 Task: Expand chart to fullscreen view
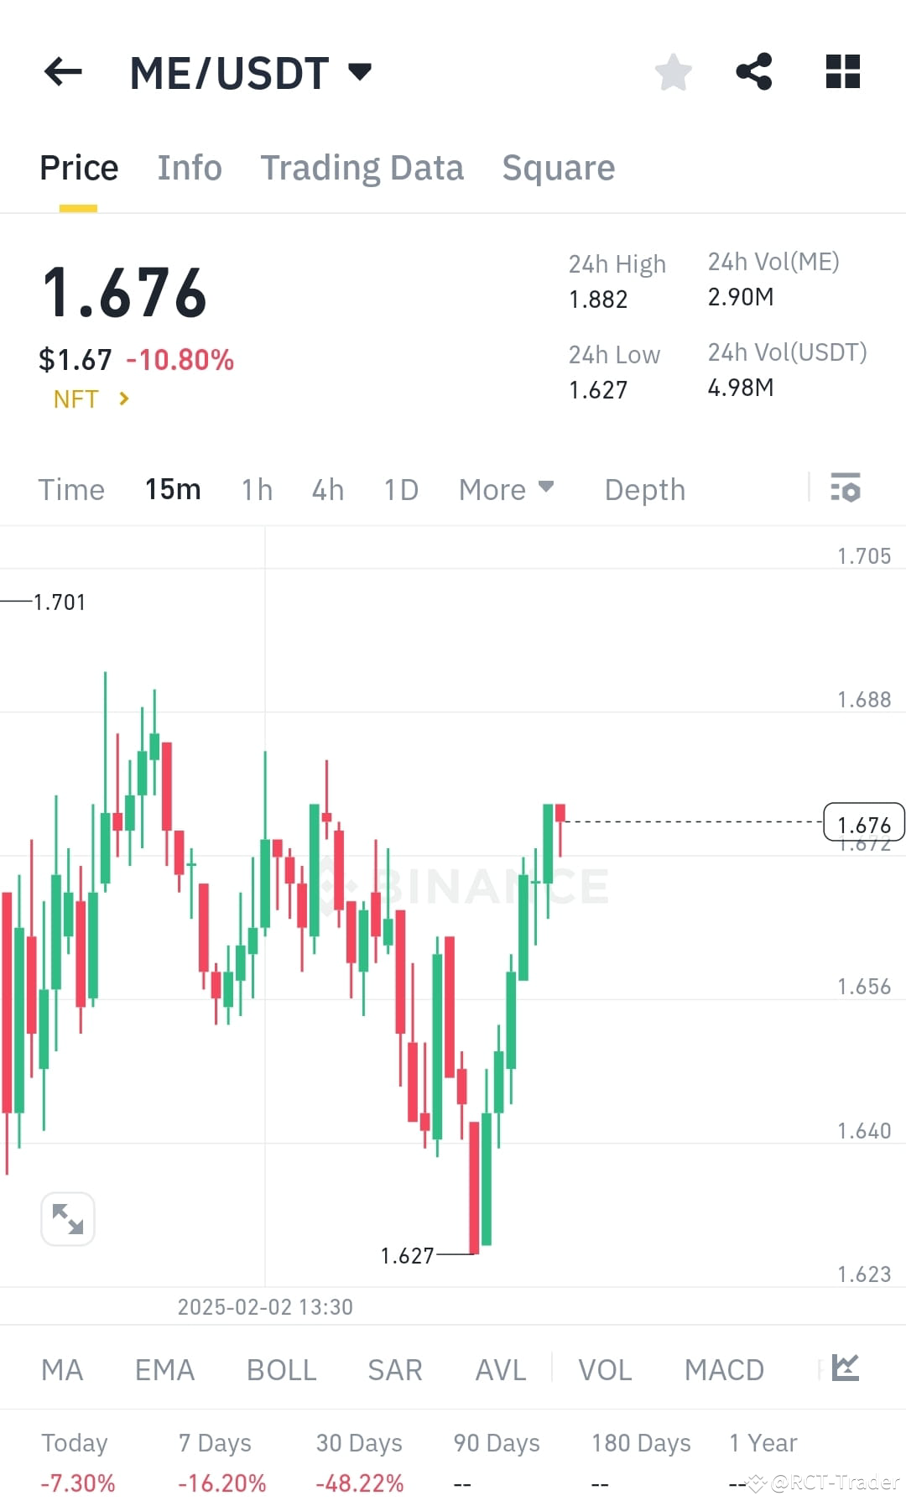click(67, 1218)
